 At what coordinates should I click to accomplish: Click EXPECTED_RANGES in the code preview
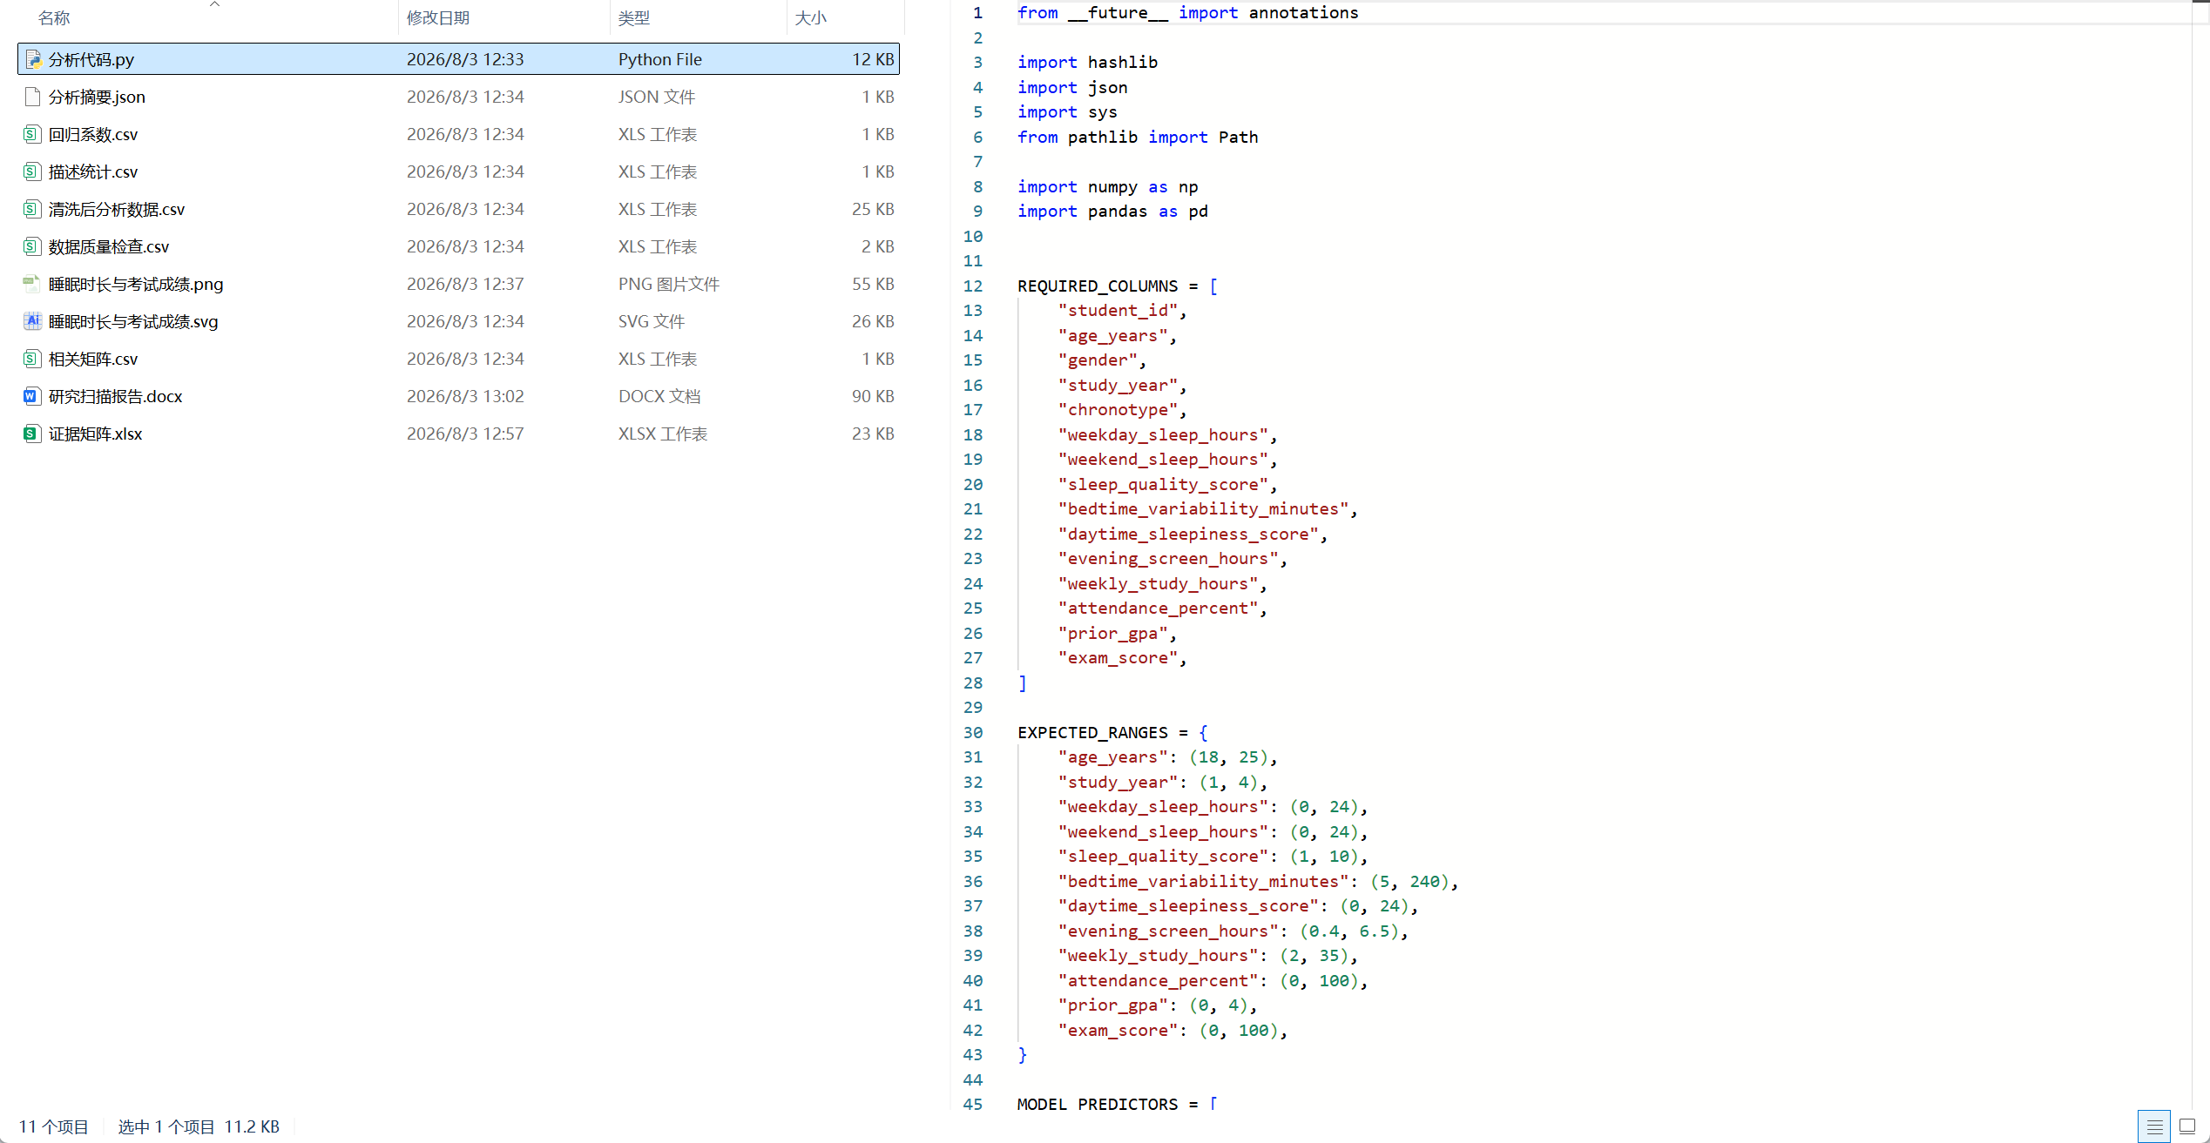(x=1092, y=732)
